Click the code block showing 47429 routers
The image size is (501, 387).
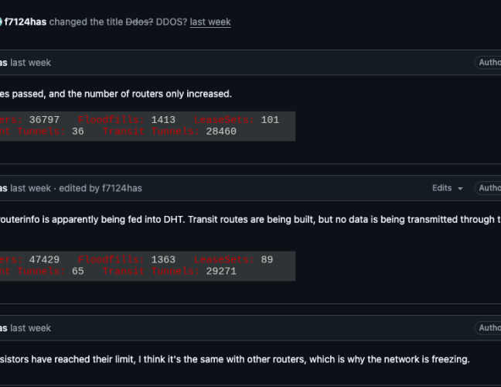pos(147,265)
